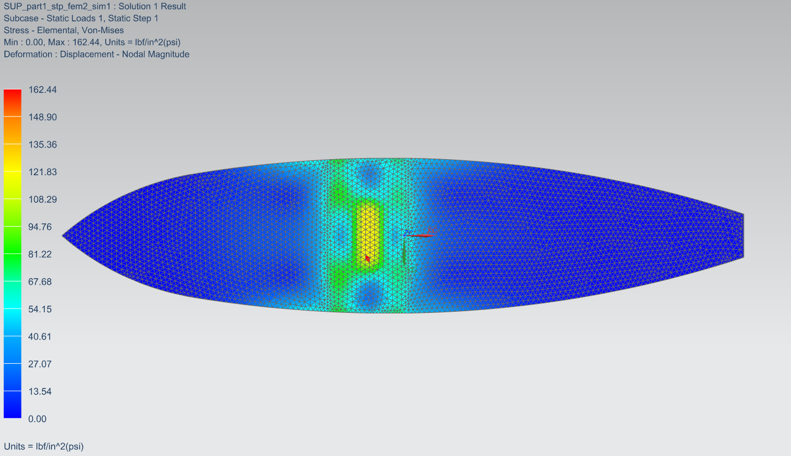Viewport: 791px width, 456px height.
Task: Select the Subcase Static Loads 1 text
Action: [81, 18]
